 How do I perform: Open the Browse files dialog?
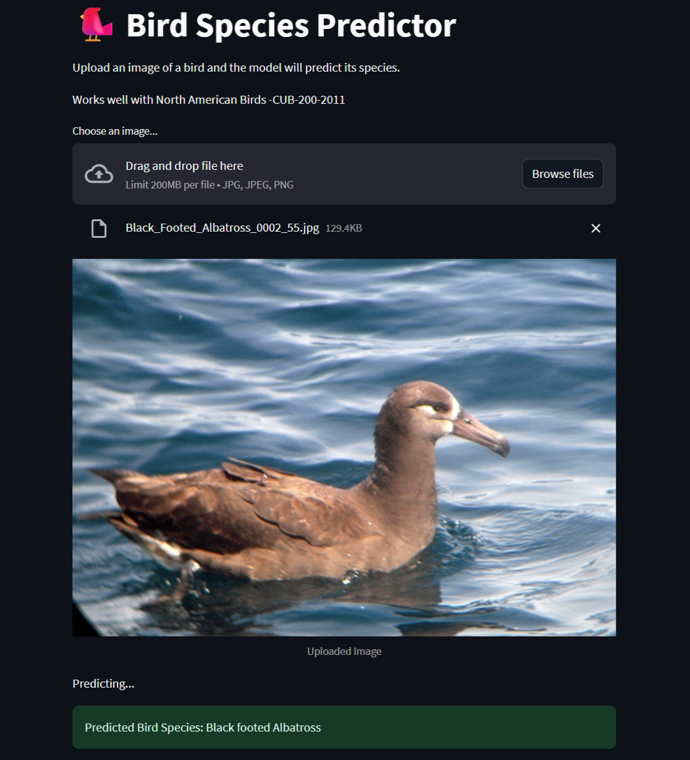click(x=563, y=174)
